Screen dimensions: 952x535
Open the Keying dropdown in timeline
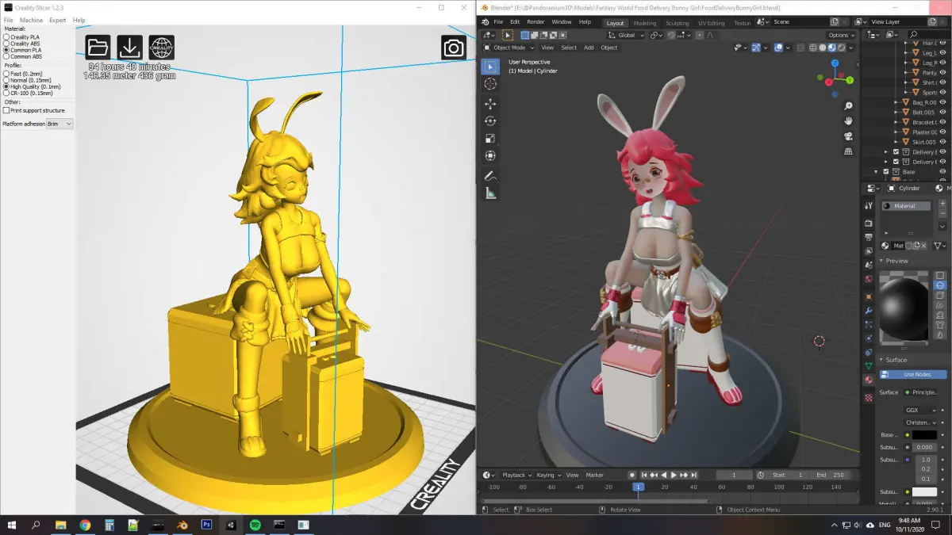coord(548,475)
